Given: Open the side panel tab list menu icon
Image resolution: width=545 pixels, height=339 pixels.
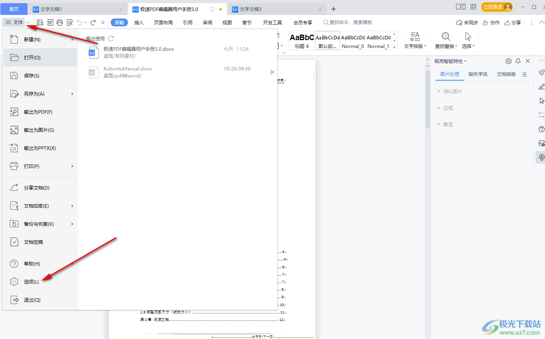Looking at the screenshot, I should point(525,74).
